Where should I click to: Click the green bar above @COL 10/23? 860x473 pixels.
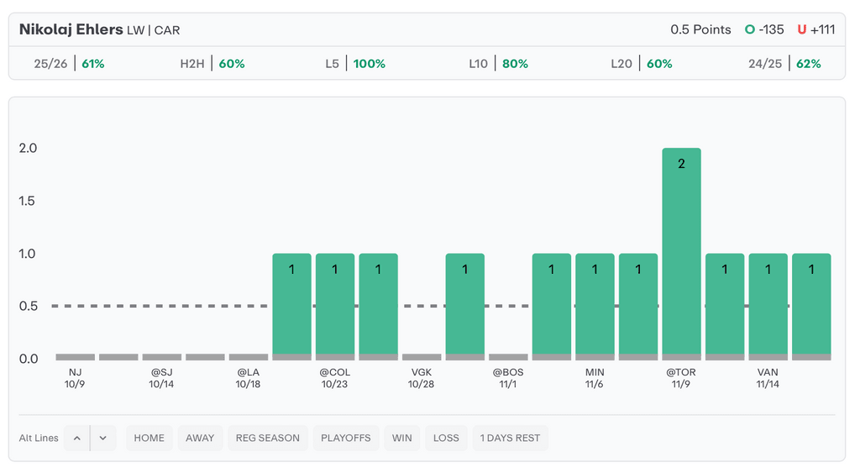point(334,306)
